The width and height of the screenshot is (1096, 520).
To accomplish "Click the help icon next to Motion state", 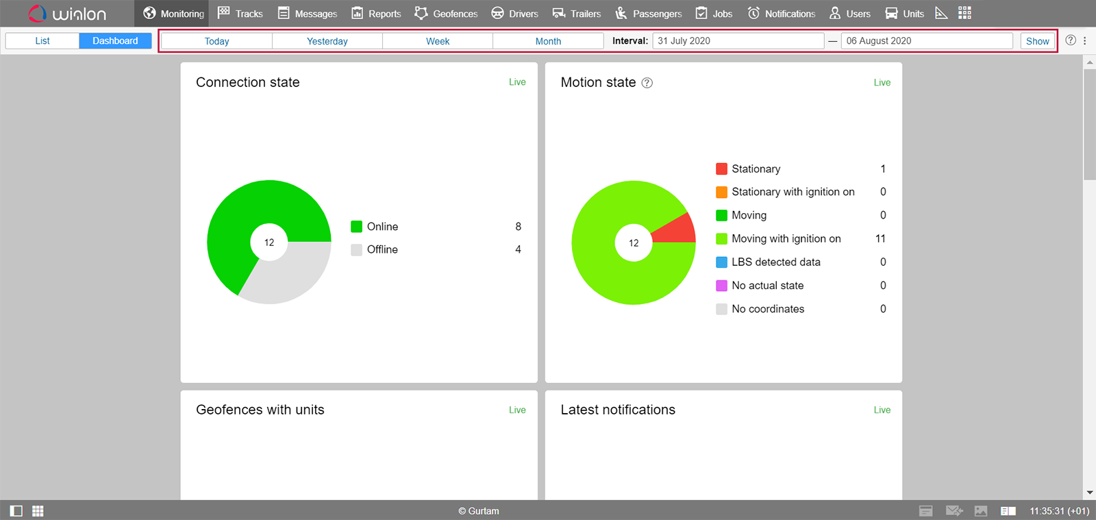I will pyautogui.click(x=647, y=83).
